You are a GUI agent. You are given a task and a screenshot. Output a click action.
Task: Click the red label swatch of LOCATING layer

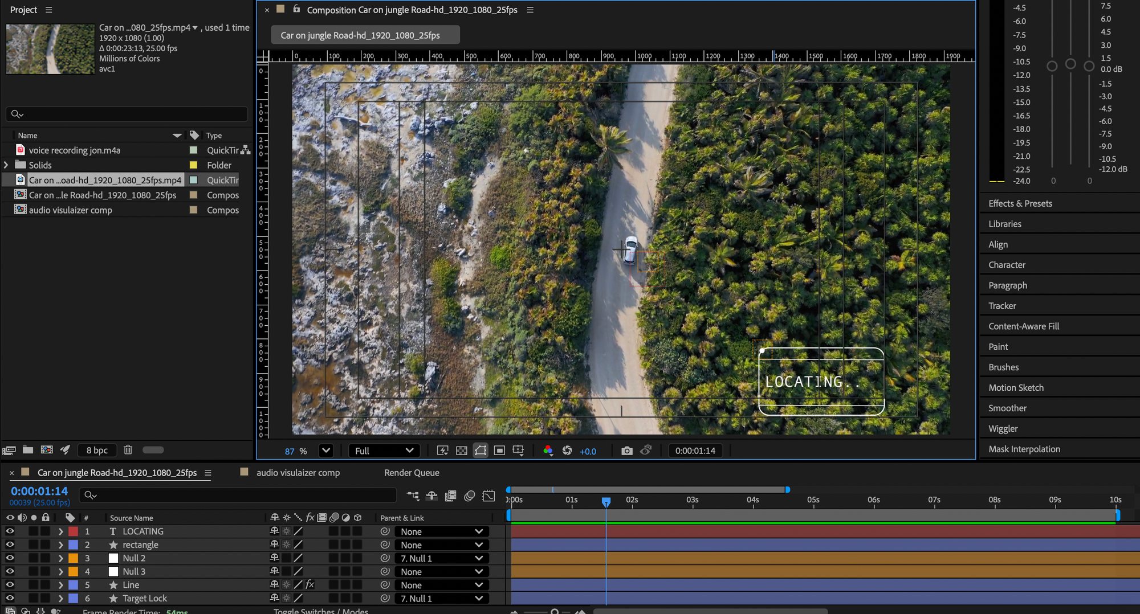[x=73, y=531]
